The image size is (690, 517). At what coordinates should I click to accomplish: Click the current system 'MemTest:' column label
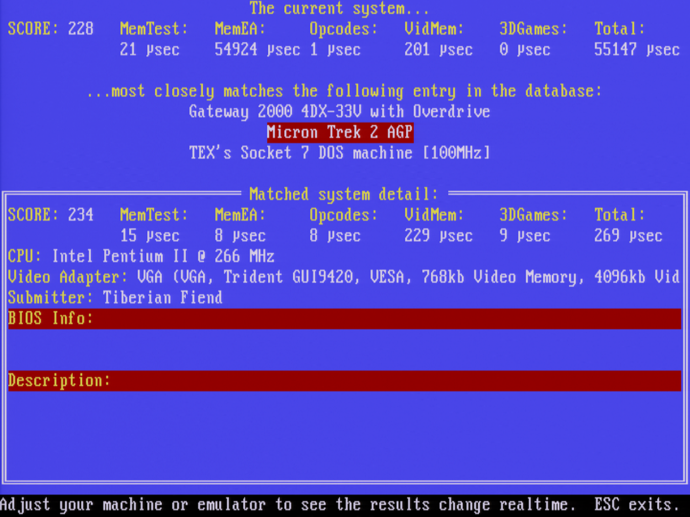coord(154,29)
